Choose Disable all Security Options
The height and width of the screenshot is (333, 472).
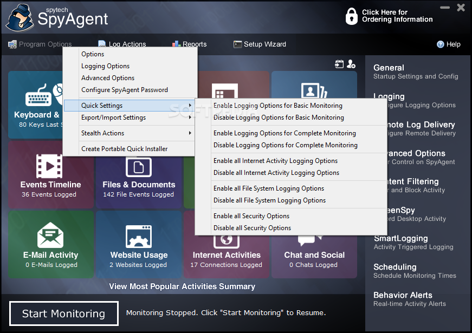291,228
